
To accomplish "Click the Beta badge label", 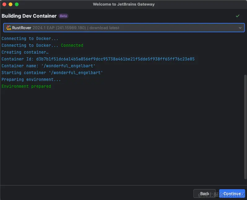I will (63, 16).
